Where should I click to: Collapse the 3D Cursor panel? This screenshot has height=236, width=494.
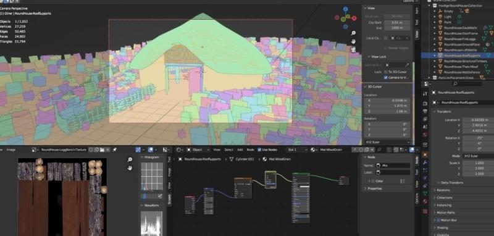(x=366, y=86)
